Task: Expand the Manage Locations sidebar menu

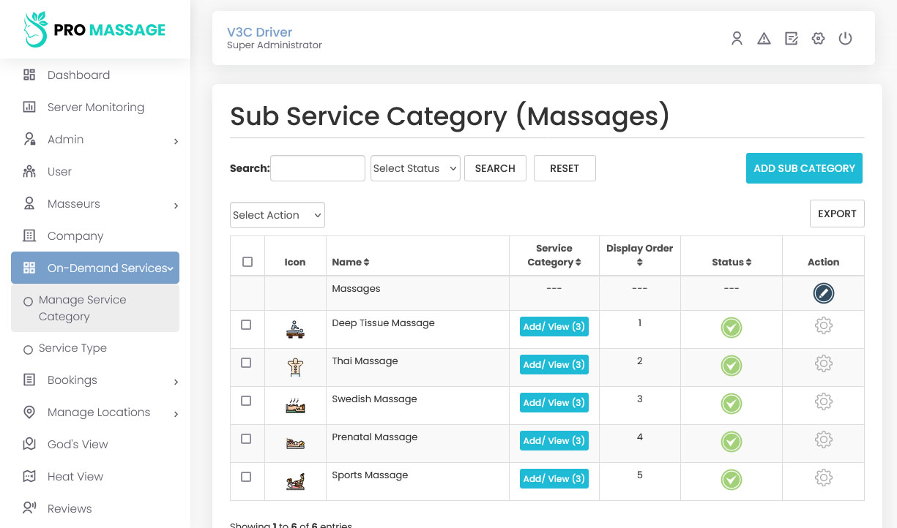Action: click(x=95, y=412)
